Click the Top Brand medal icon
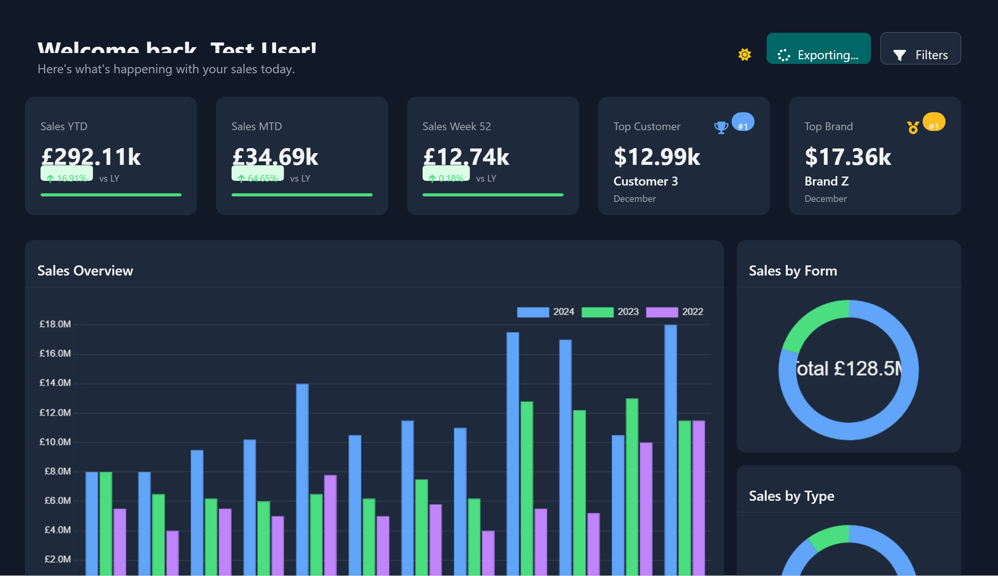 [x=913, y=127]
